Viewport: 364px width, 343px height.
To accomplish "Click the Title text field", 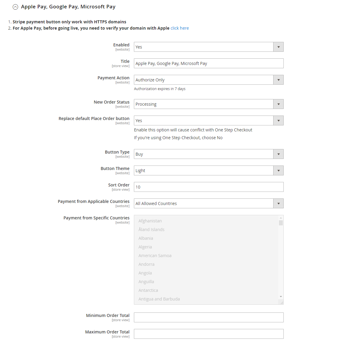I will click(x=209, y=63).
